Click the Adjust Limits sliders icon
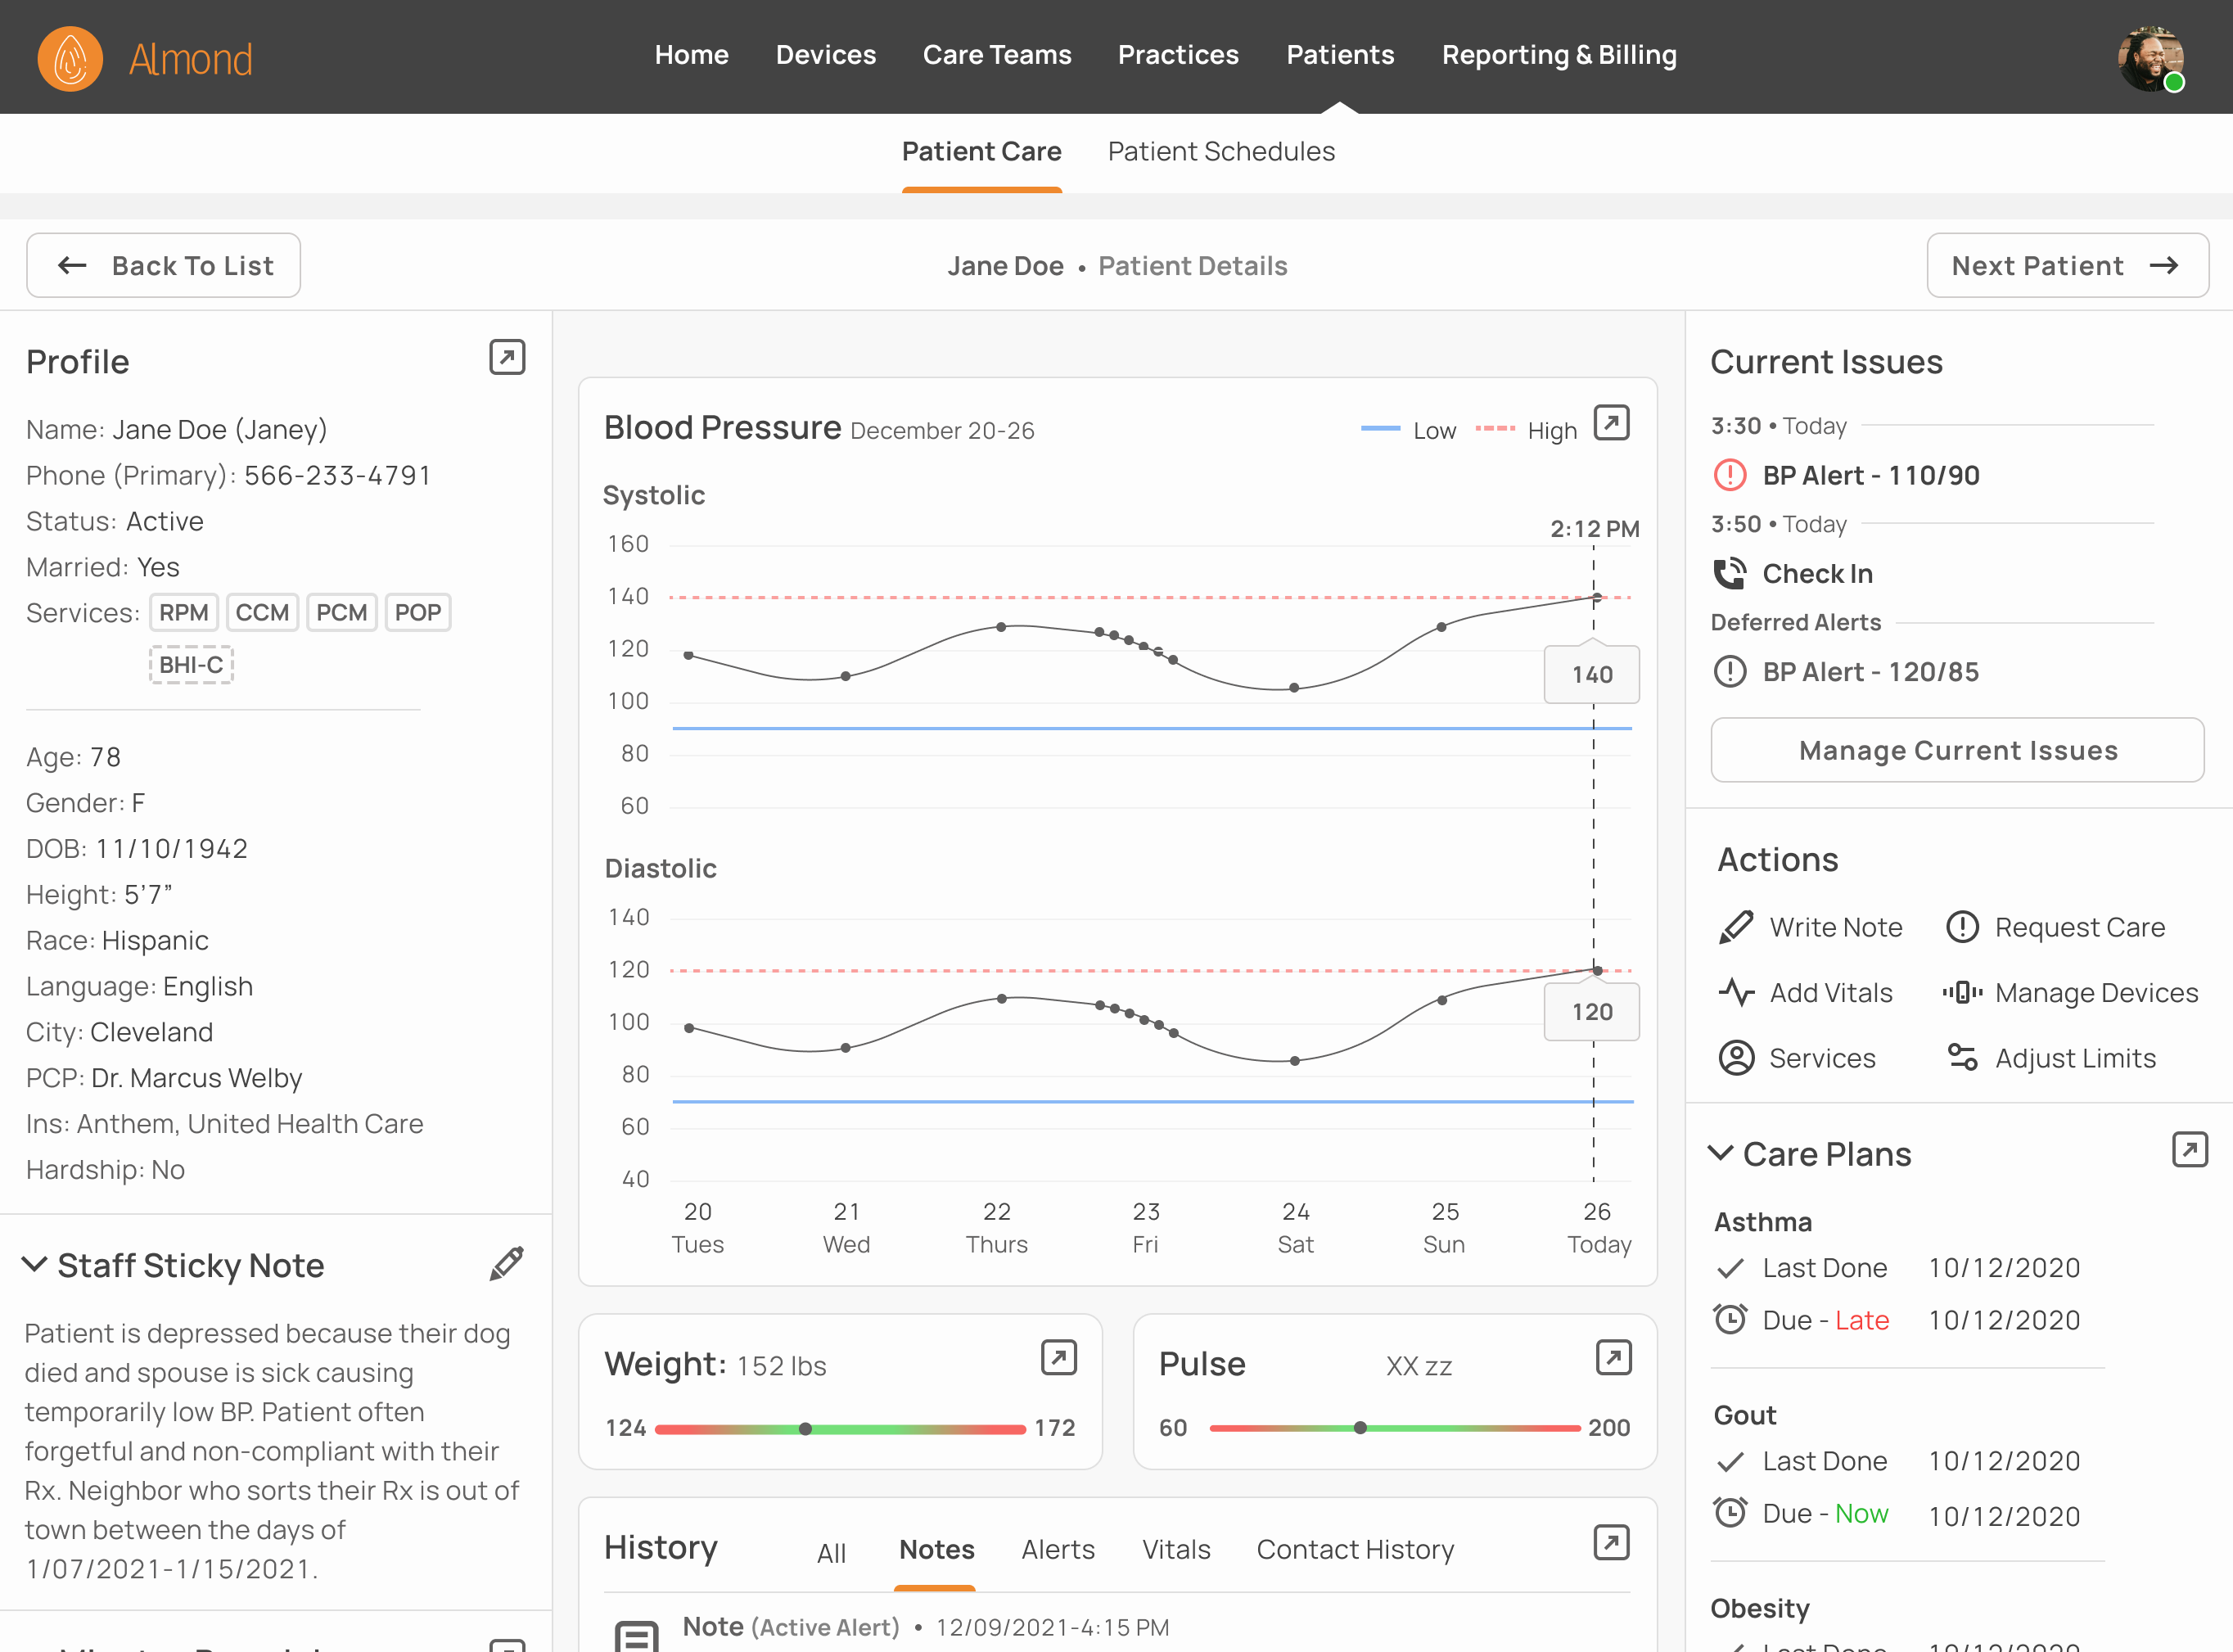The width and height of the screenshot is (2233, 1652). pos(1962,1058)
